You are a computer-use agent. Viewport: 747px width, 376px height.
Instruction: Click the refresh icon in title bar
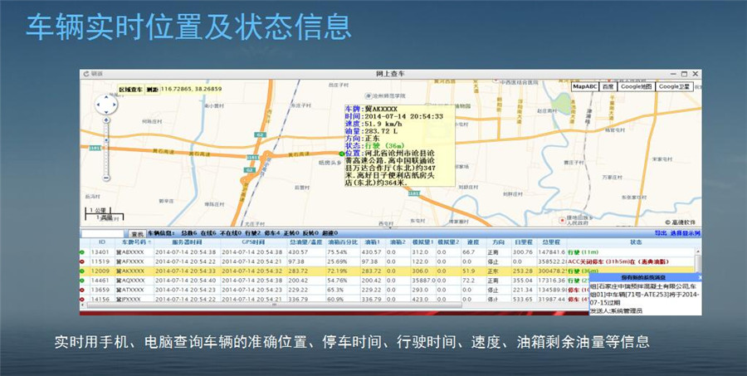pyautogui.click(x=85, y=74)
